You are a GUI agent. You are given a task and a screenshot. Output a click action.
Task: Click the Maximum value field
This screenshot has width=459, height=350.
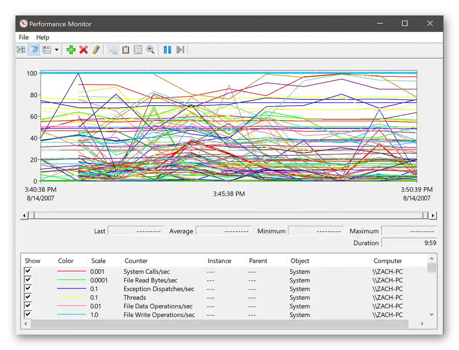click(x=410, y=231)
